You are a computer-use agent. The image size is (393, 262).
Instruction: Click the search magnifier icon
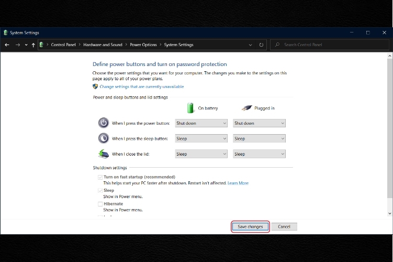pos(277,45)
